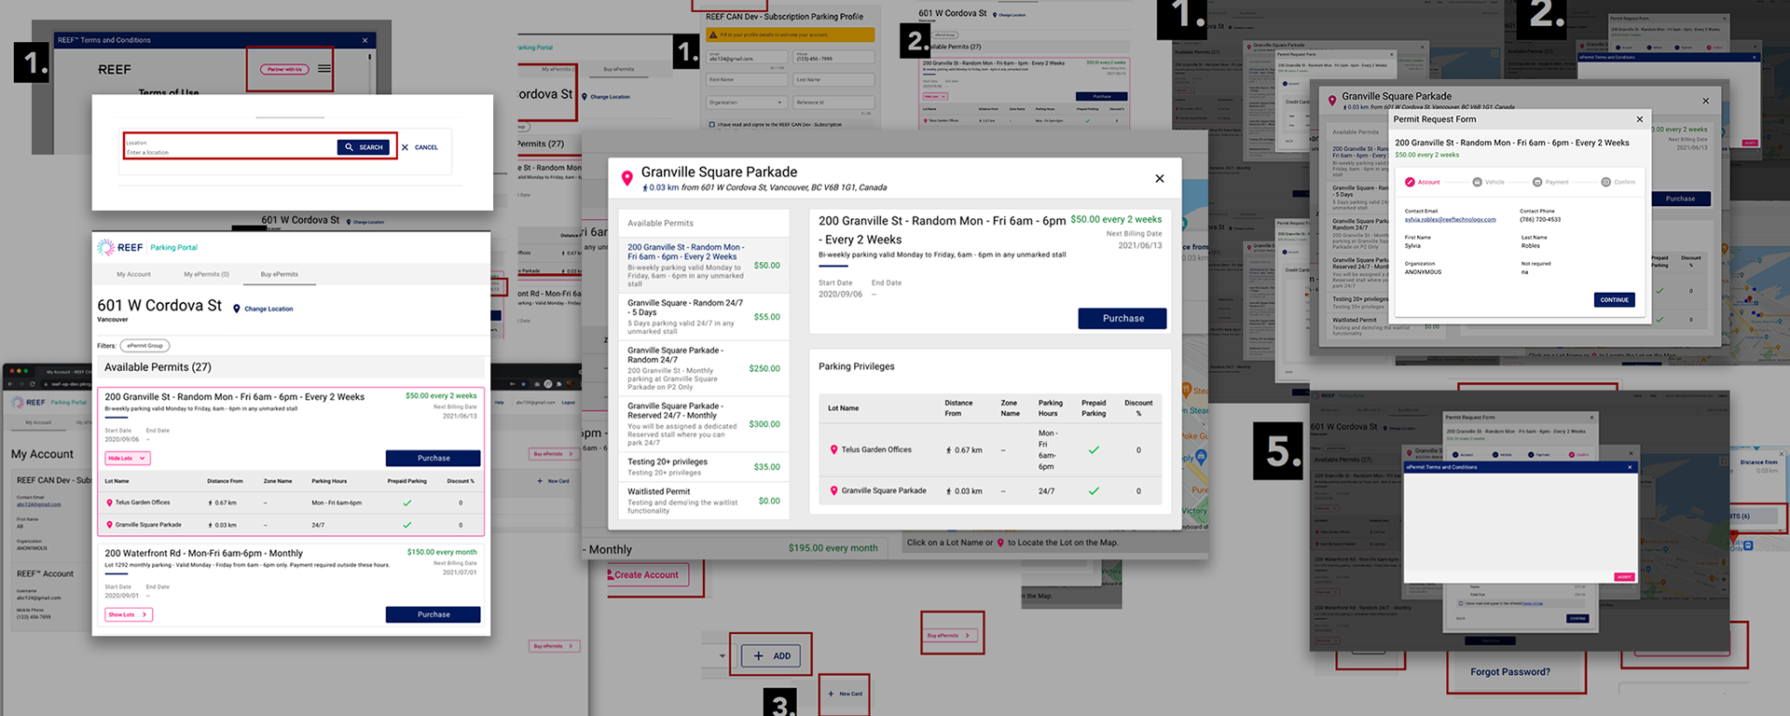Image resolution: width=1790 pixels, height=716 pixels.
Task: Open dropdown arrow beside the ADD button
Action: coord(722,656)
